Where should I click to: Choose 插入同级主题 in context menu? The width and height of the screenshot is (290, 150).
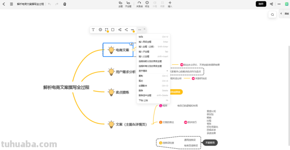[153, 42]
